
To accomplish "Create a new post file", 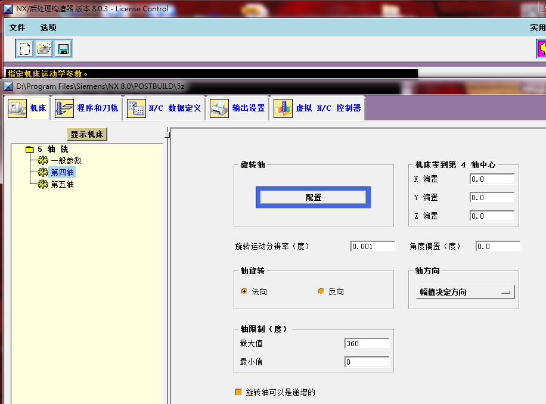I will coord(24,49).
